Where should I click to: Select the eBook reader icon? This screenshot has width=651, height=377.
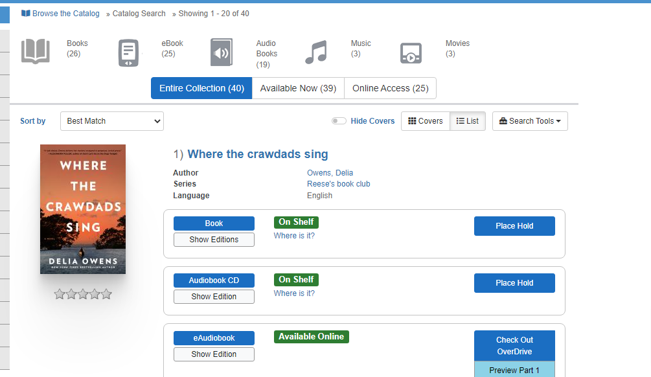click(x=128, y=53)
